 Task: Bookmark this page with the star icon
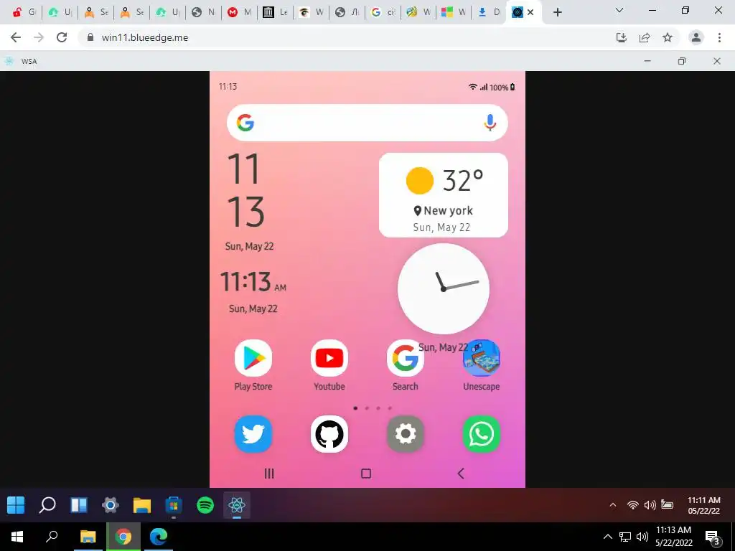[668, 37]
